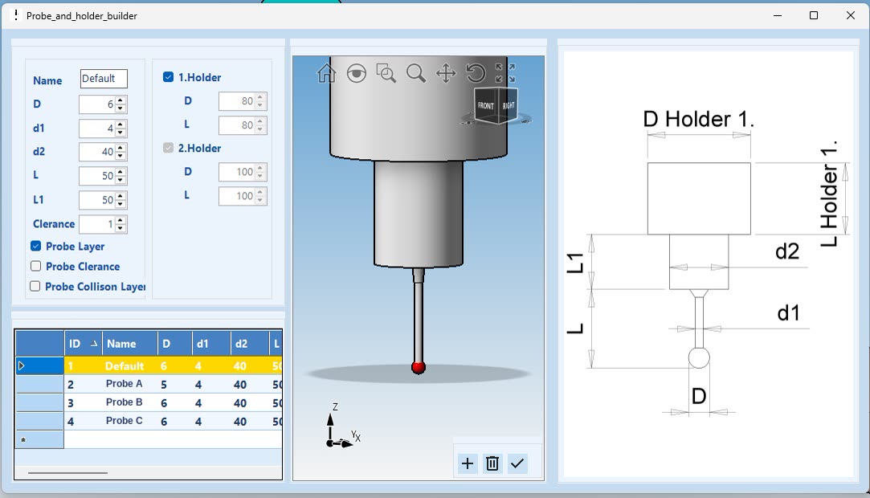Select the zoom window tool
The height and width of the screenshot is (498, 870).
pos(386,72)
